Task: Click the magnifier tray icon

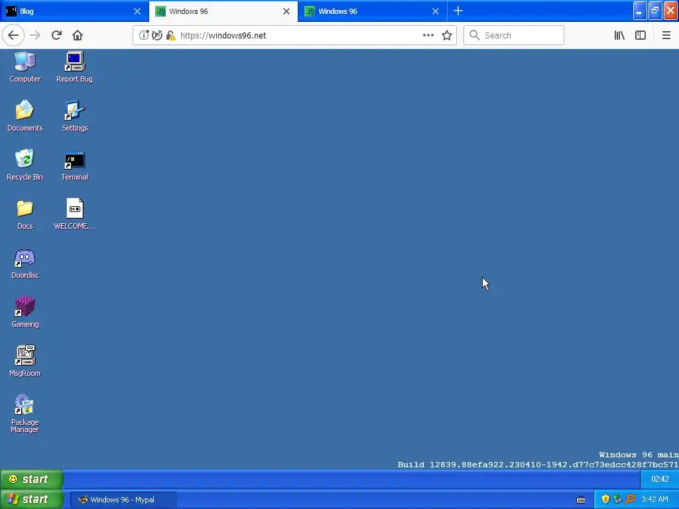Action: click(x=630, y=500)
